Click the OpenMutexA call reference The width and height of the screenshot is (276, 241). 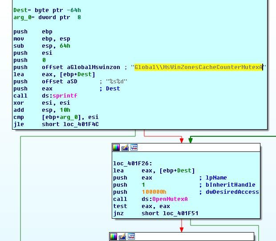coord(170,199)
